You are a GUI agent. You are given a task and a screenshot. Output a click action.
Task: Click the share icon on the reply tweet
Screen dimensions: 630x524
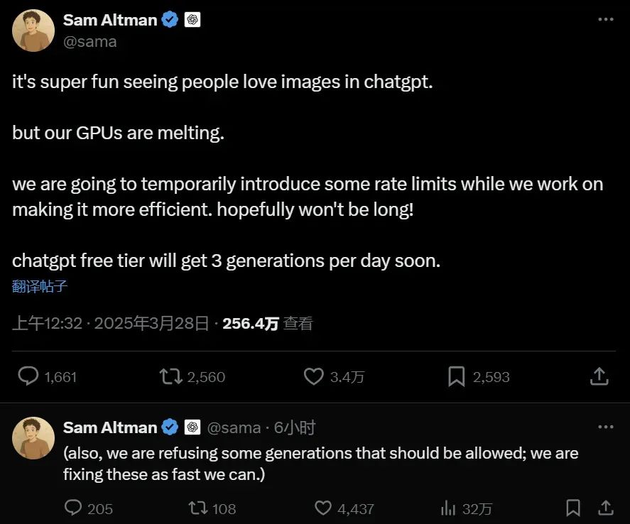click(x=605, y=508)
